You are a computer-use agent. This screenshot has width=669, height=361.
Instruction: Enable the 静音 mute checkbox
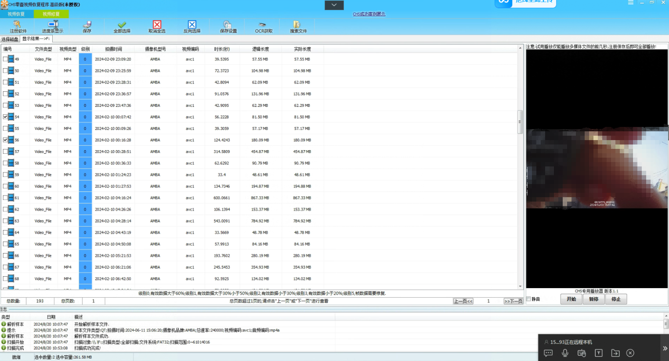(528, 299)
